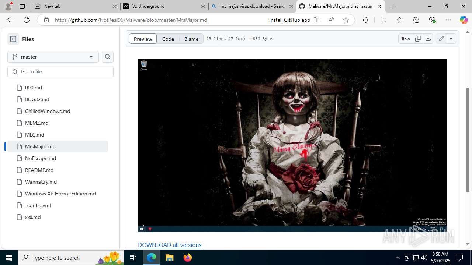Screen dimensions: 472x265
Task: Open ChilledWindows.md file
Action: click(x=48, y=111)
